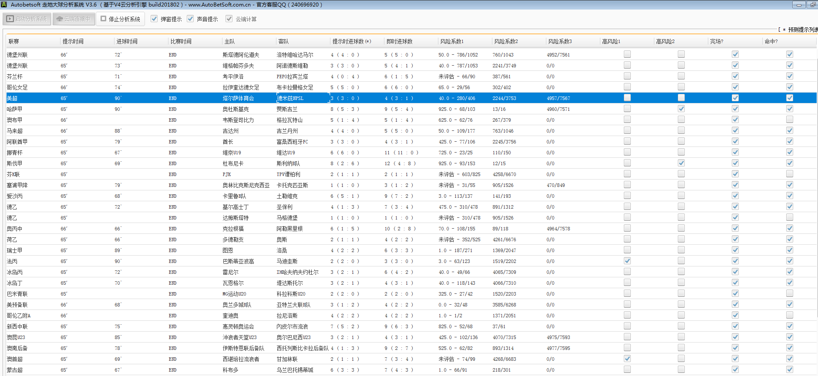Minimize the Autobetsoft window

tap(799, 5)
